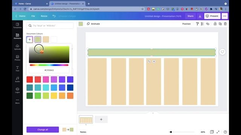Add a new page with plus button
241x135 pixels.
(101, 119)
